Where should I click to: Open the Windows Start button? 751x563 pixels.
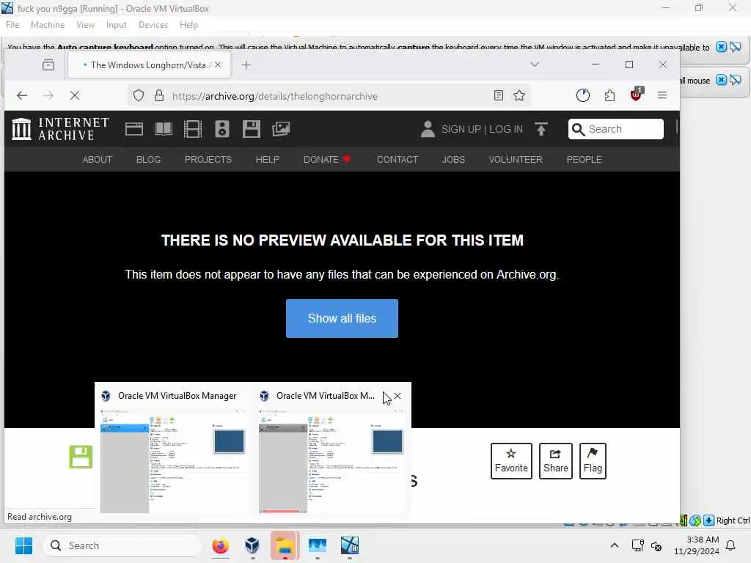(x=23, y=545)
